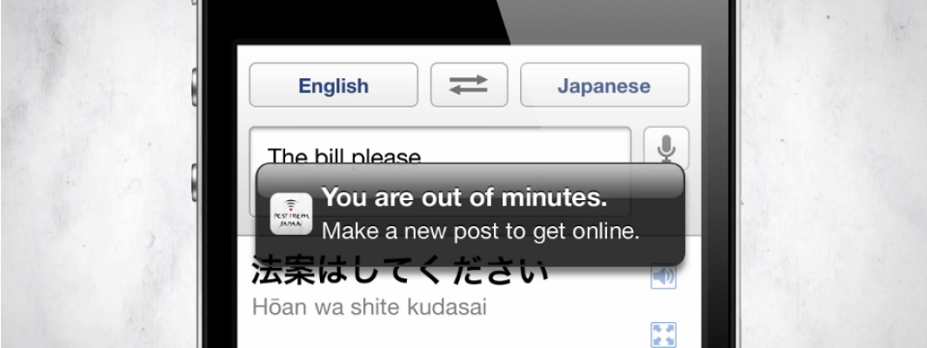The image size is (927, 348).
Task: Play the Japanese translation audio with the speaker icon
Action: coord(664,277)
